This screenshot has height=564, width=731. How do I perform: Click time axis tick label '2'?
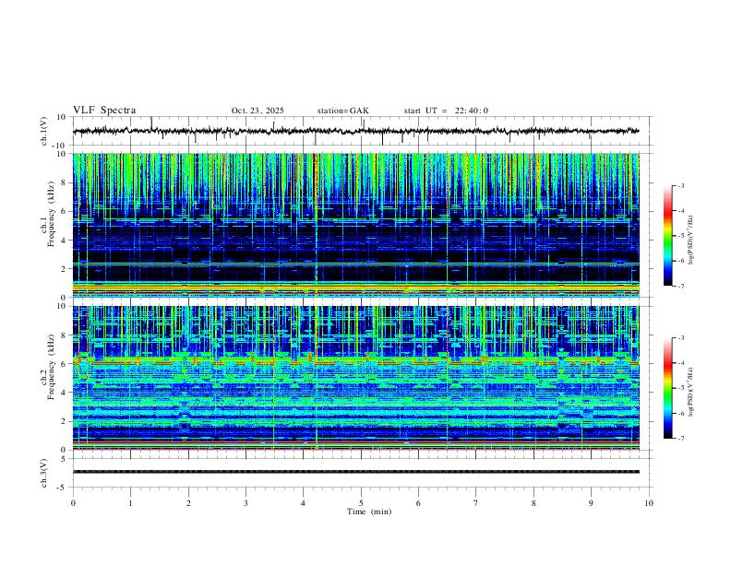188,503
